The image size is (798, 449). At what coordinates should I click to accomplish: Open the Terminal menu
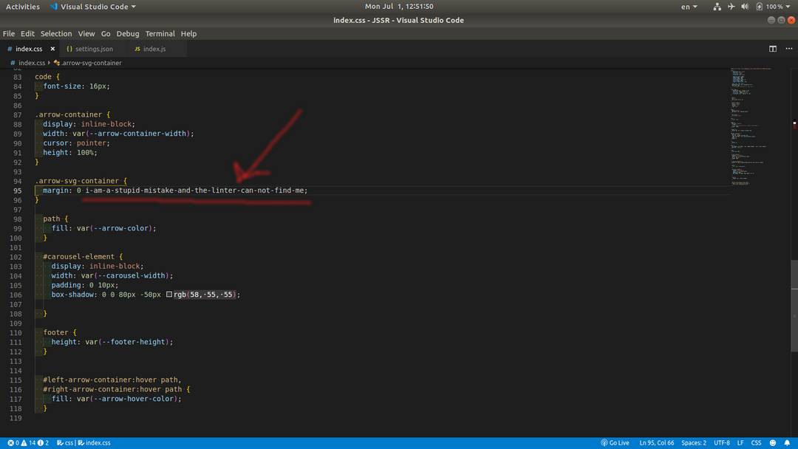160,33
